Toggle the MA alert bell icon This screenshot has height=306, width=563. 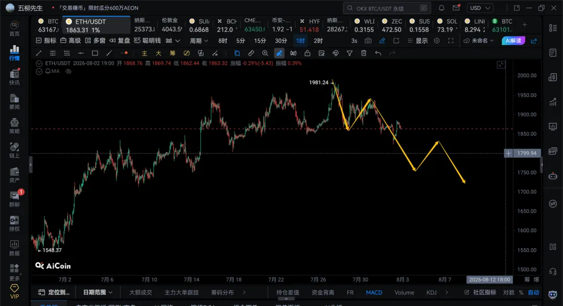pyautogui.click(x=48, y=71)
